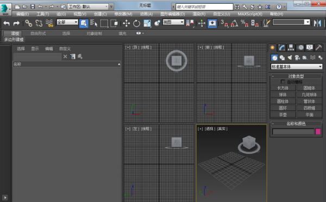Select Shapes category in Create panel
This screenshot has width=326, height=202.
[x=282, y=57]
